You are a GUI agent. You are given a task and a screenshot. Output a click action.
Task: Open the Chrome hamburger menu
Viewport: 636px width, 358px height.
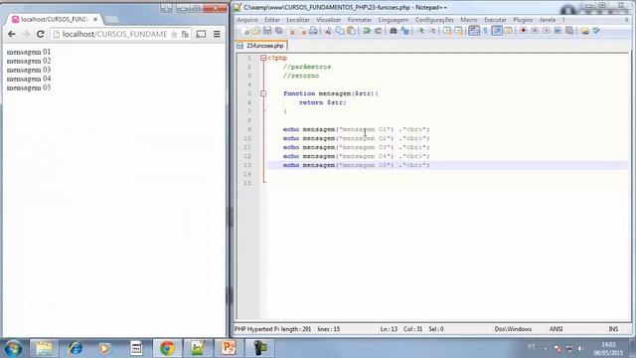[217, 34]
